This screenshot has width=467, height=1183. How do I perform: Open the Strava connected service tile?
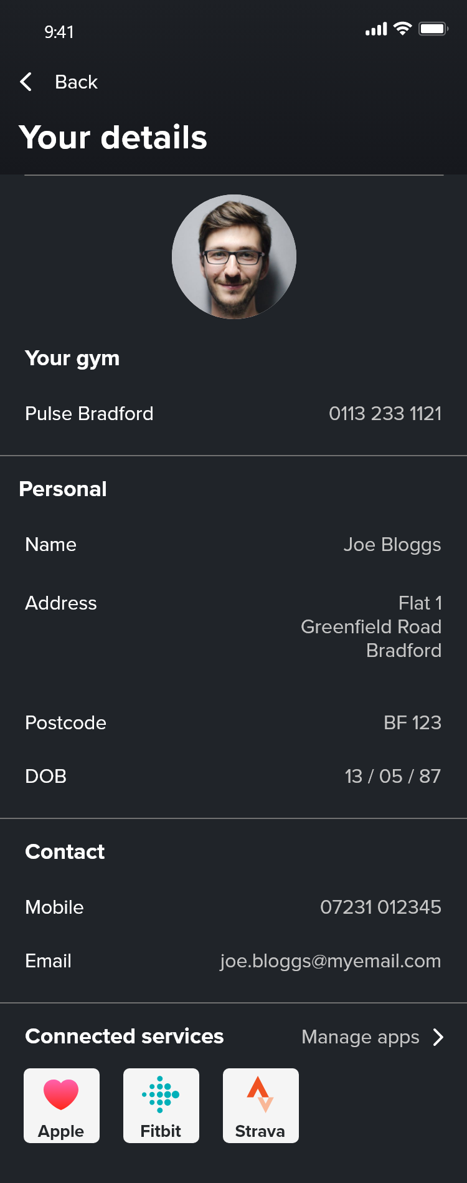[261, 1105]
